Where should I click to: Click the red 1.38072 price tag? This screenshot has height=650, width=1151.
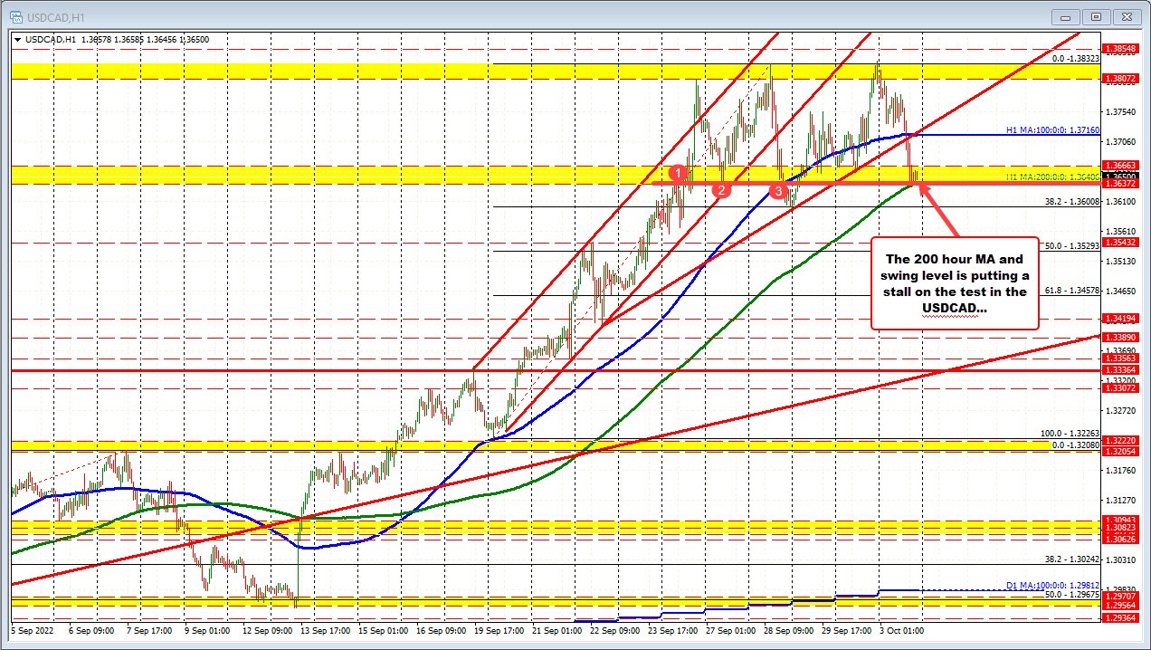[1121, 79]
